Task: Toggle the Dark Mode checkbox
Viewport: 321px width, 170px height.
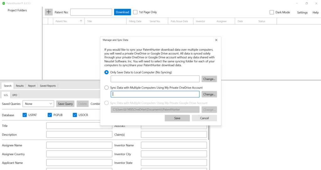Action: 272,12
